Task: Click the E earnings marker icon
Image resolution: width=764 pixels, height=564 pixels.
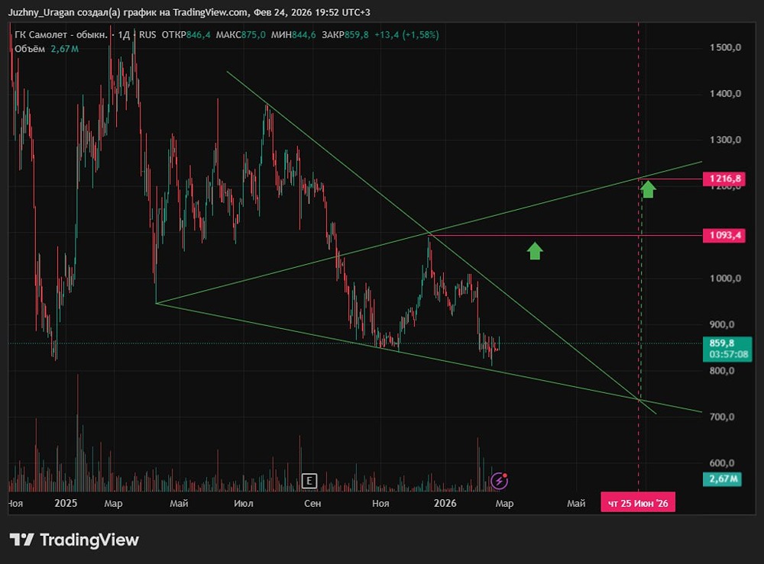Action: click(x=309, y=481)
